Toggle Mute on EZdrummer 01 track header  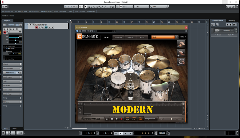[x=30, y=25]
